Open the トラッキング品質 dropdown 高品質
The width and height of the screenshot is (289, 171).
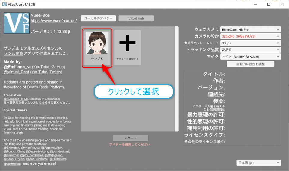[x=251, y=50]
